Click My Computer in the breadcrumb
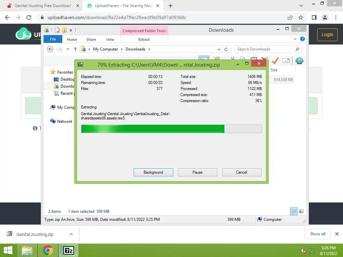 [x=106, y=49]
